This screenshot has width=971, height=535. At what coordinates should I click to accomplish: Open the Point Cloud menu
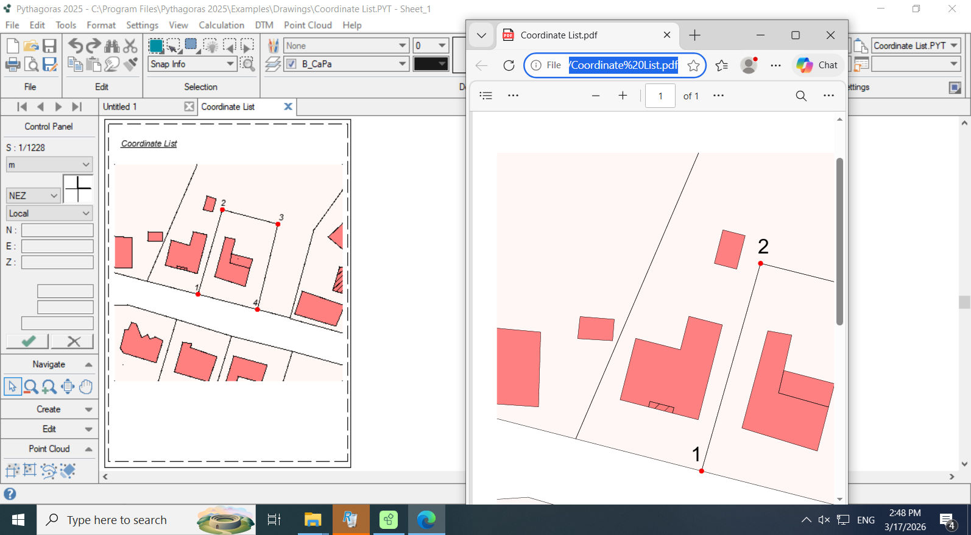pos(308,25)
